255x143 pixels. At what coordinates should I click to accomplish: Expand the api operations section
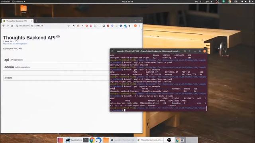56,60
